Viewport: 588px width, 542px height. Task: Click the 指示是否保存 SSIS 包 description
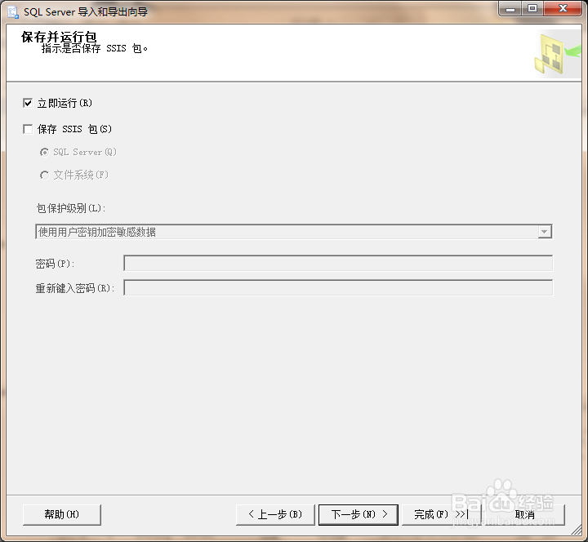[95, 48]
